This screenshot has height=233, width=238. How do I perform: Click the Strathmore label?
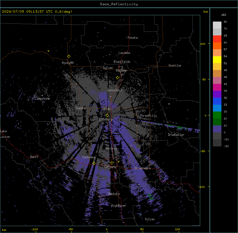142,168
